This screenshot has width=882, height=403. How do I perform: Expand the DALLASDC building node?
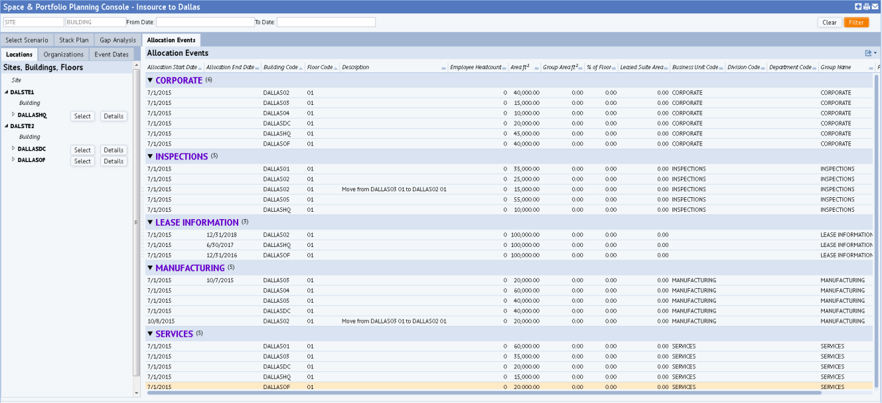[x=13, y=148]
